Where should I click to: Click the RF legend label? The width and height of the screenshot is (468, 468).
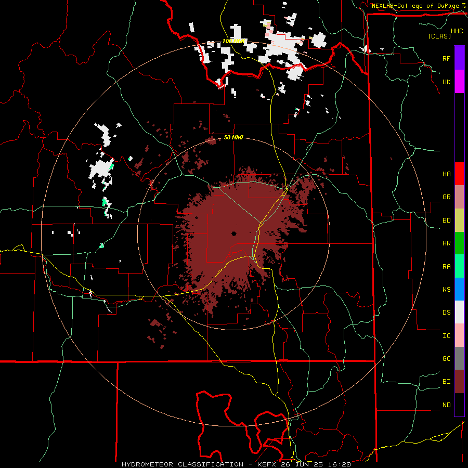(x=447, y=58)
